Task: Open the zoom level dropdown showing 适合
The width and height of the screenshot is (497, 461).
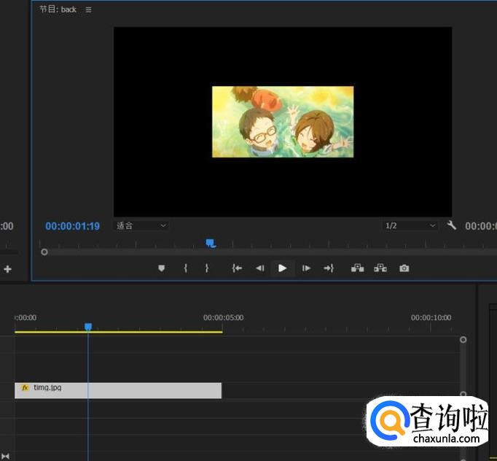Action: click(141, 226)
